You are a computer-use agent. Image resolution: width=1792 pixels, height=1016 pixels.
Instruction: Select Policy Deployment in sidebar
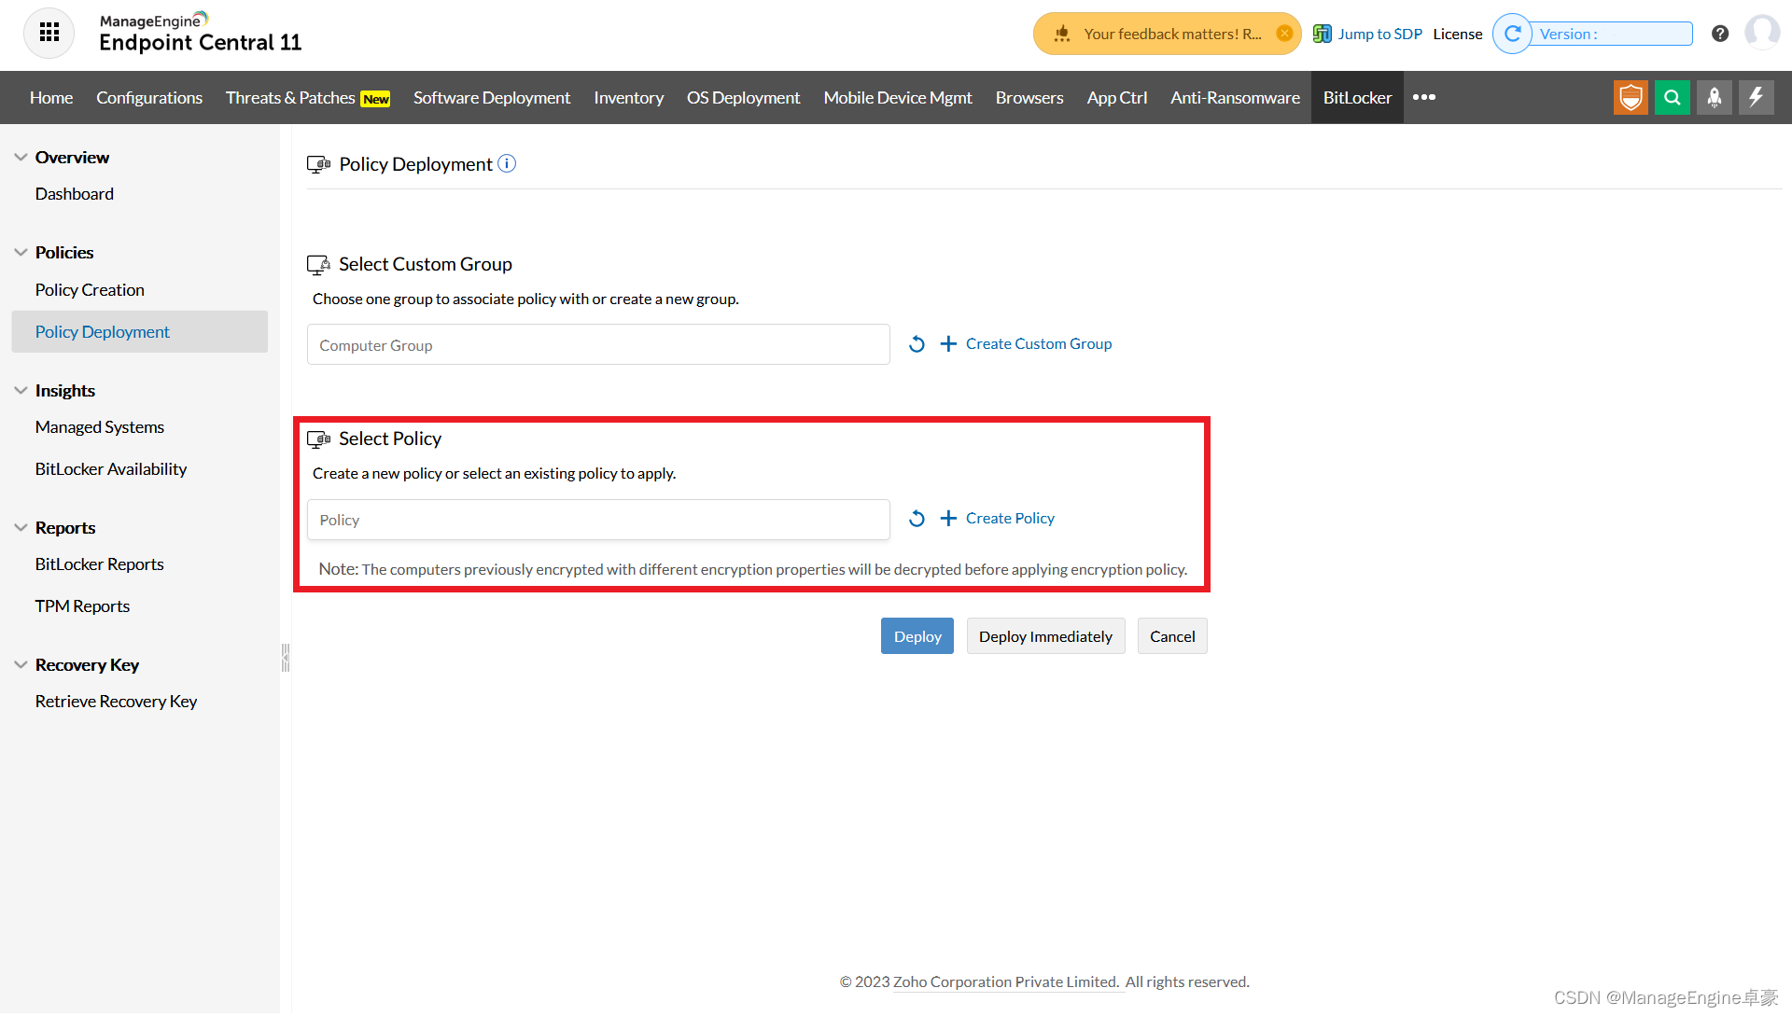pyautogui.click(x=140, y=332)
